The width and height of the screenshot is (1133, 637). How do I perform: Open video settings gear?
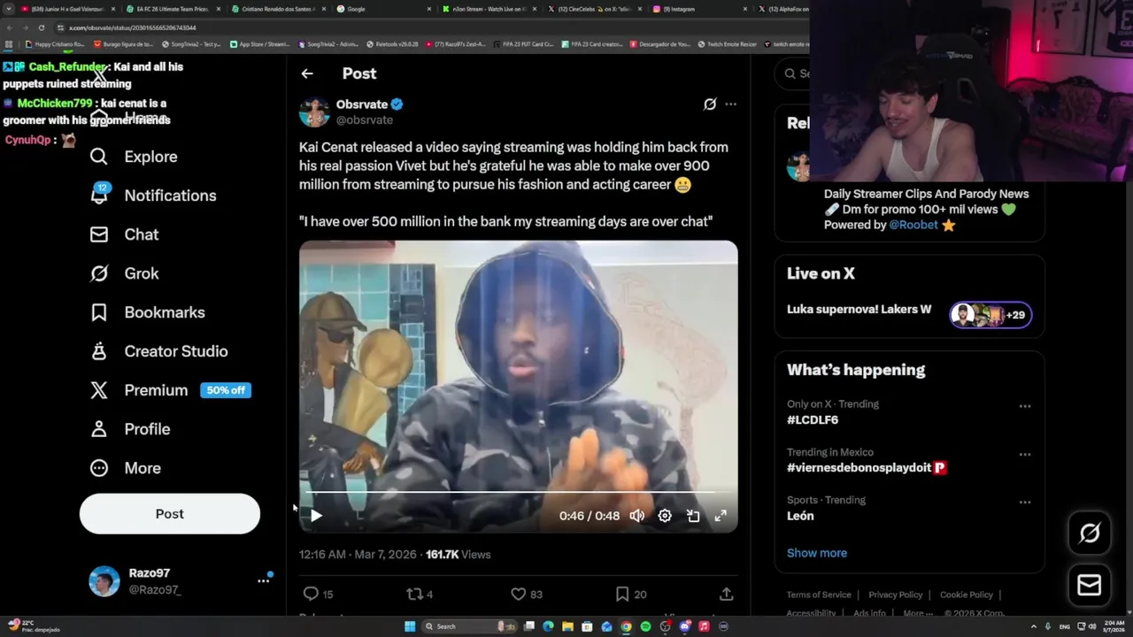point(665,516)
